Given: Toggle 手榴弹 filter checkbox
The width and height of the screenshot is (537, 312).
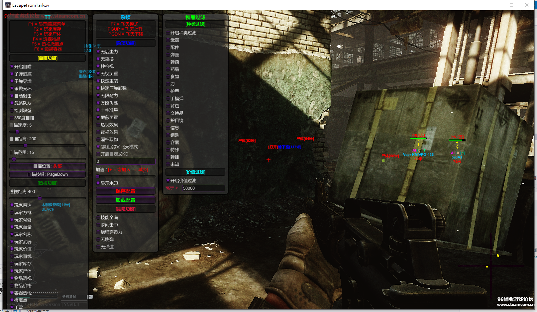Looking at the screenshot, I should [168, 98].
